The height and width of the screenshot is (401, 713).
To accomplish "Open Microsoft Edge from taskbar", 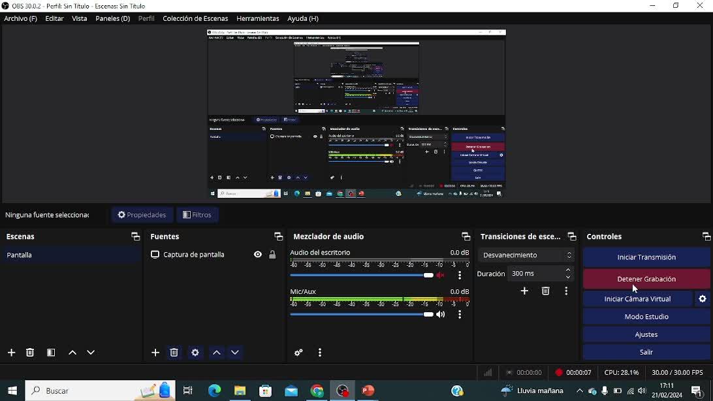I will (214, 391).
